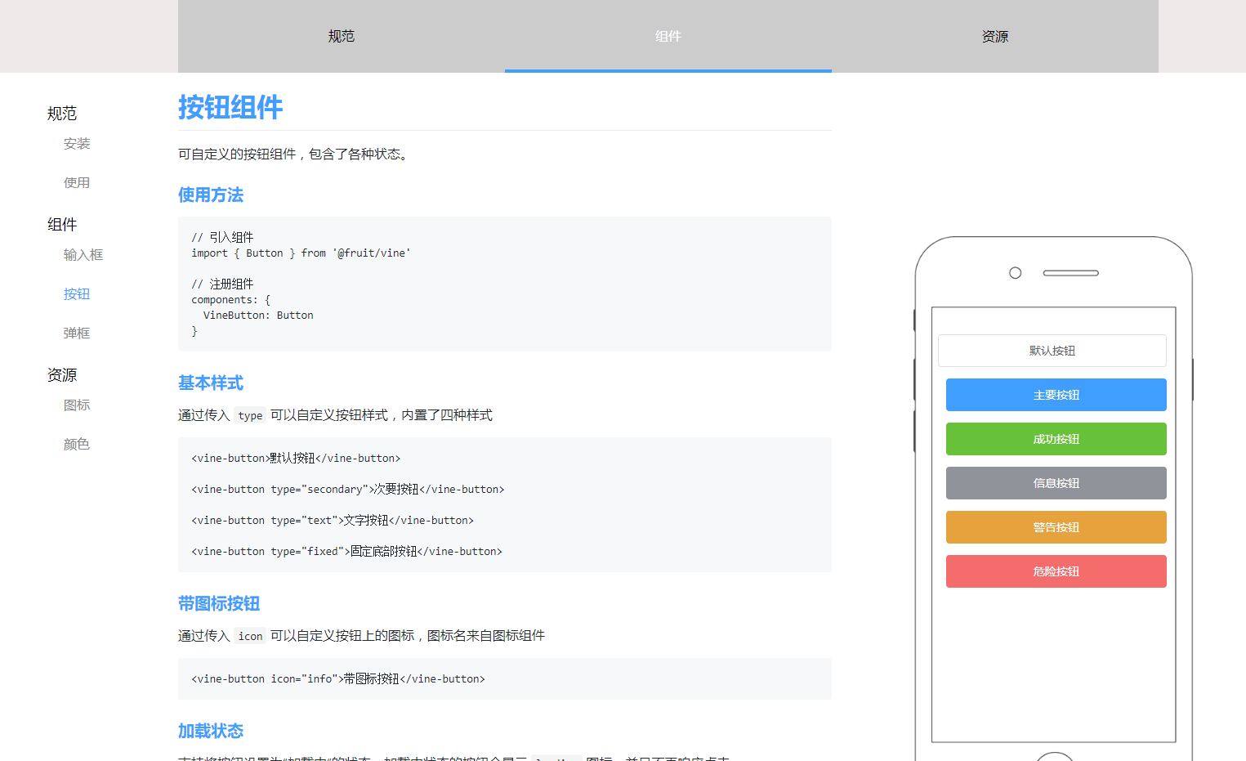Open the 弹框 sidebar page
This screenshot has width=1246, height=761.
pos(77,333)
